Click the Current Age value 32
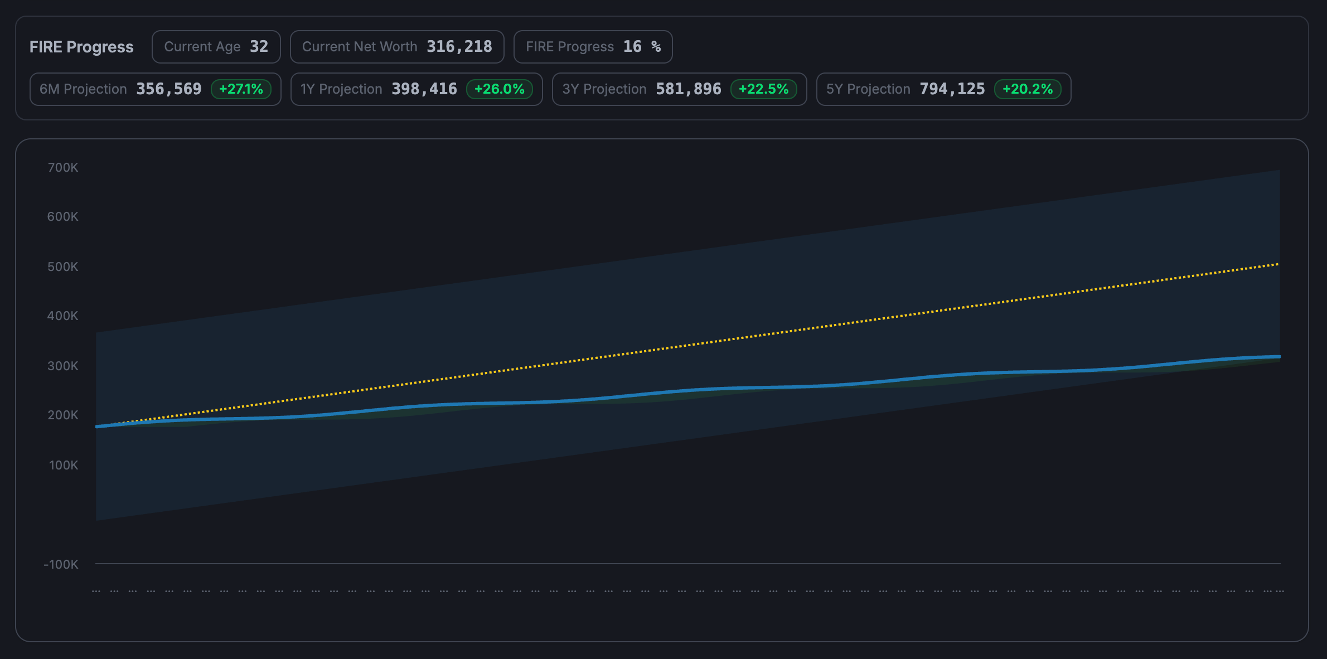This screenshot has height=659, width=1327. (259, 47)
